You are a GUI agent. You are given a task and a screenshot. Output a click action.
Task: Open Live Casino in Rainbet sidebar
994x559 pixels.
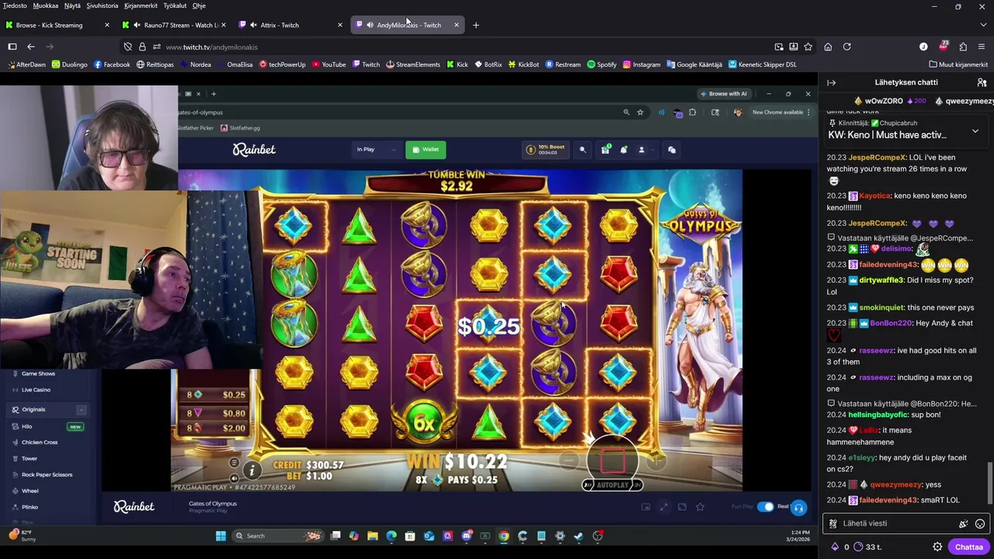[x=36, y=390]
